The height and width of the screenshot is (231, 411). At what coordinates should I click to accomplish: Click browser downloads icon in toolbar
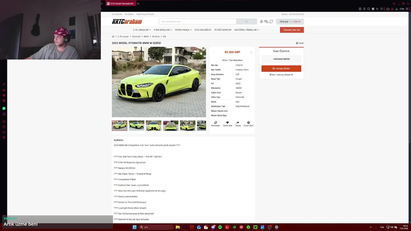tap(397, 9)
